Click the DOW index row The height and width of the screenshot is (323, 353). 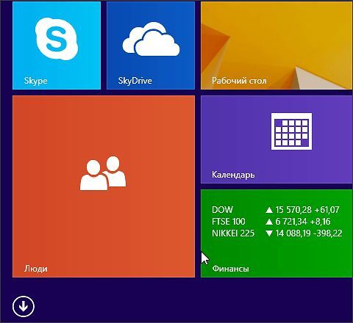point(276,210)
